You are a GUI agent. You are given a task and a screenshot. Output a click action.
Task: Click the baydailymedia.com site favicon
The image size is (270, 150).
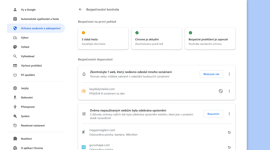(x=84, y=91)
